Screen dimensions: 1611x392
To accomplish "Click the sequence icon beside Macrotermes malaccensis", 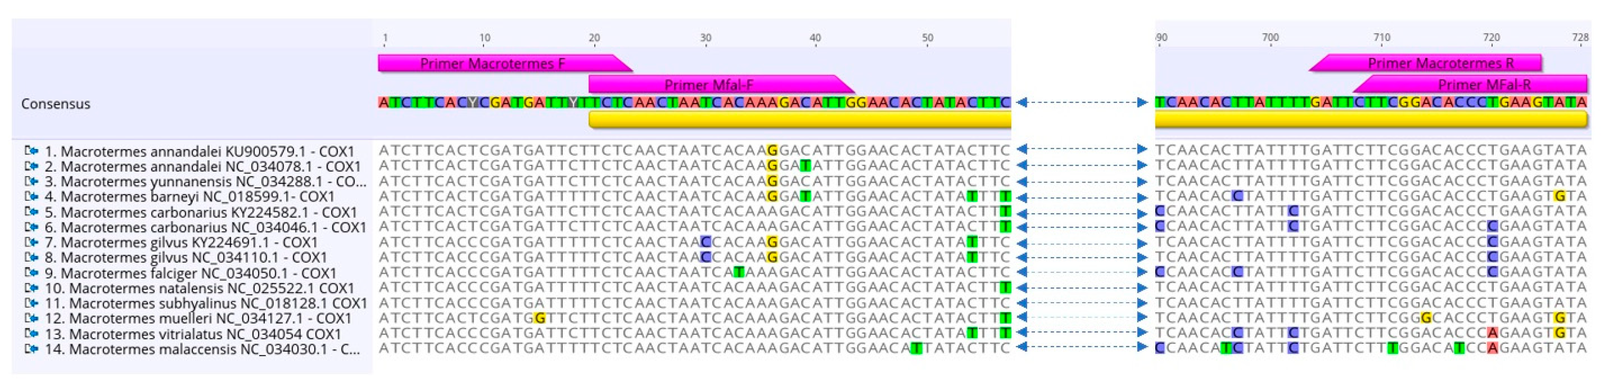I will pyautogui.click(x=31, y=348).
